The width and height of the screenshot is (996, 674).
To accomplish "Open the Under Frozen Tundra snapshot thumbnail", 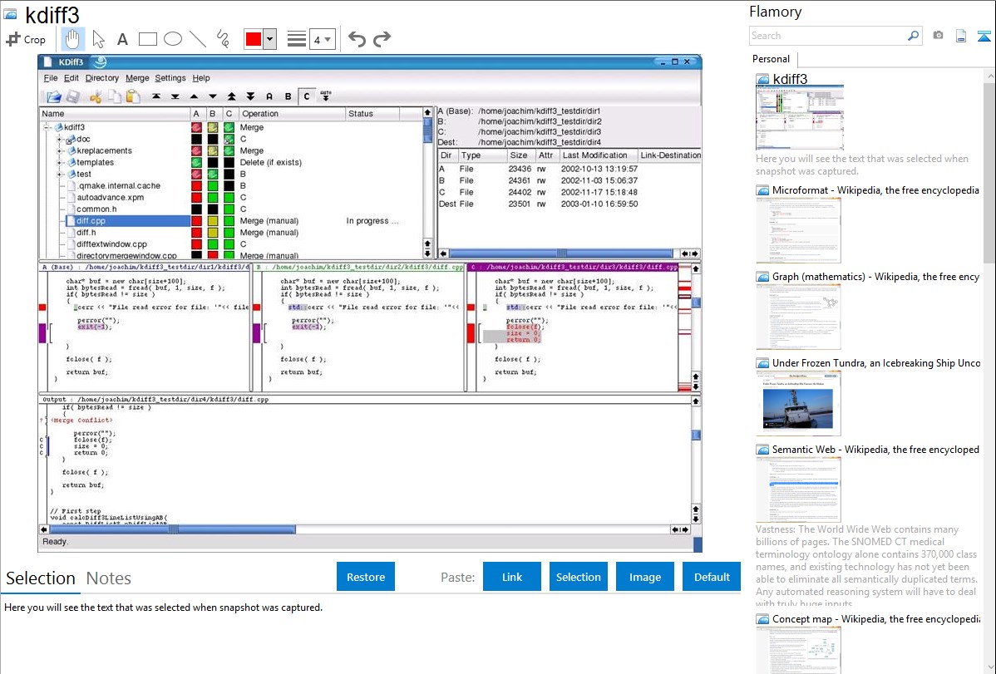I will pyautogui.click(x=798, y=404).
